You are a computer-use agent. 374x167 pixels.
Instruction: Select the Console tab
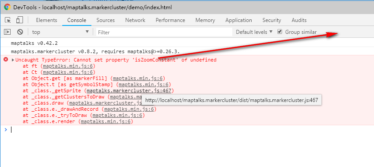[x=76, y=20]
